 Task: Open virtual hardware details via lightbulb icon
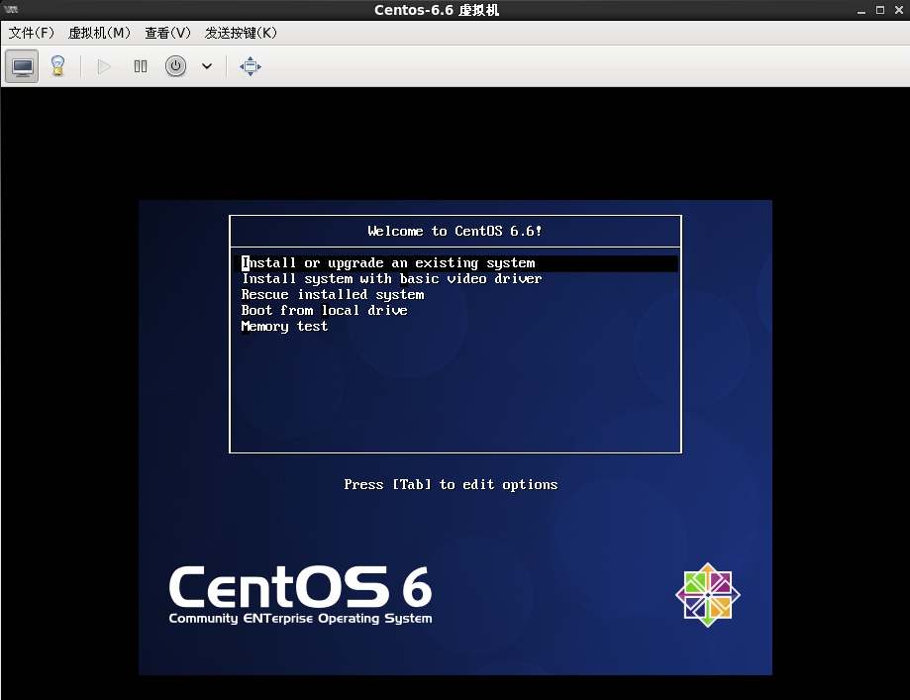tap(57, 66)
